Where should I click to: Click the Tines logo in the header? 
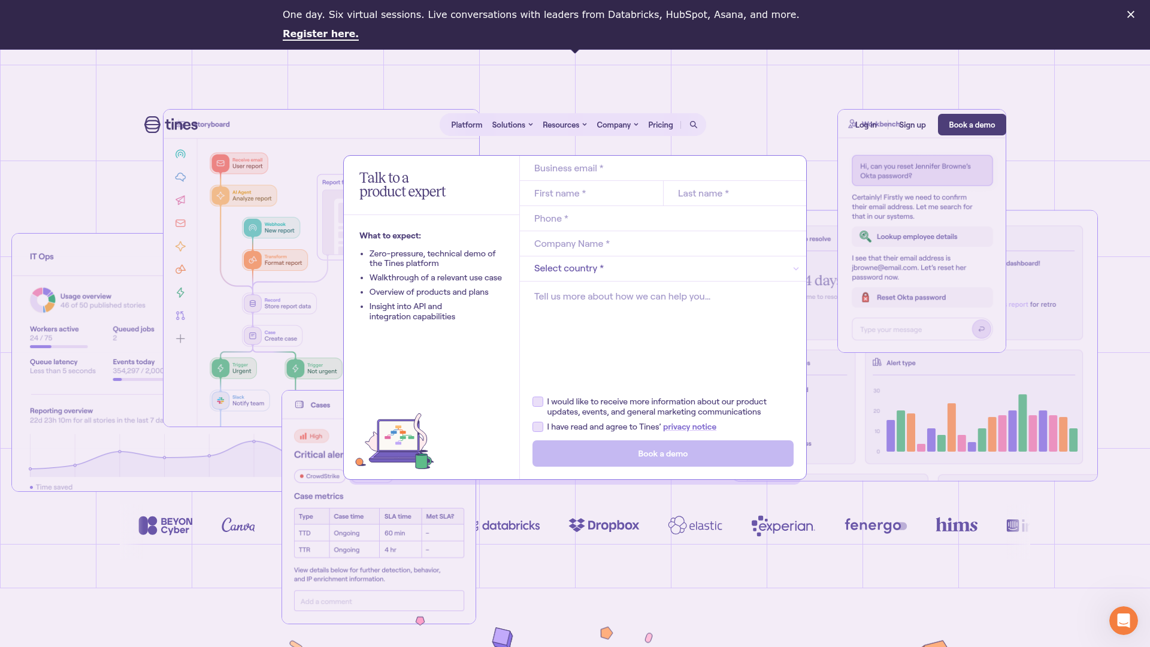click(171, 125)
